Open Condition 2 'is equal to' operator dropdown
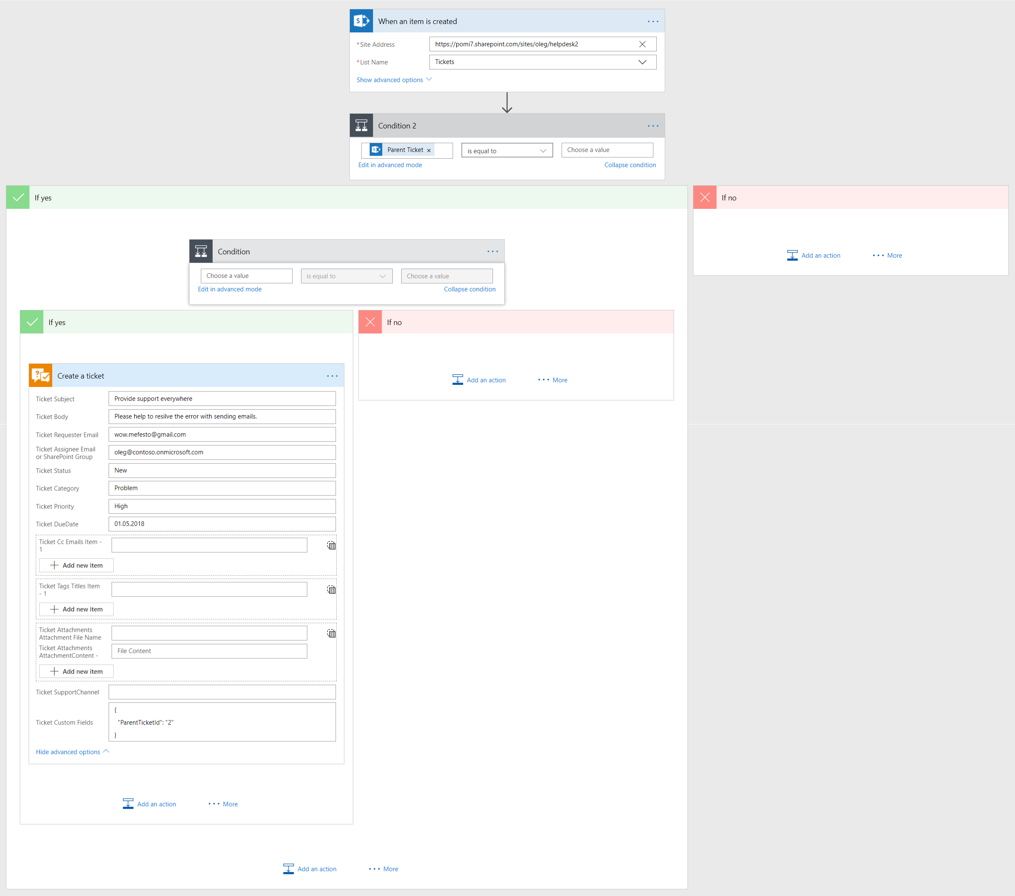1015x896 pixels. tap(506, 150)
